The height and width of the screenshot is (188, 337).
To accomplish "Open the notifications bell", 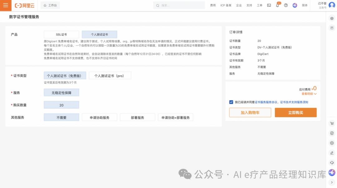I will point(277,5).
